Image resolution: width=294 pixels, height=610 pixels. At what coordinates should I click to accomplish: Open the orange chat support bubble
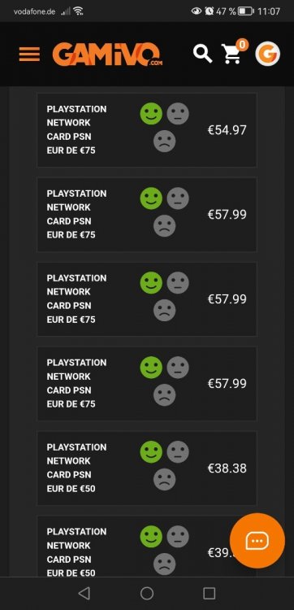click(257, 540)
